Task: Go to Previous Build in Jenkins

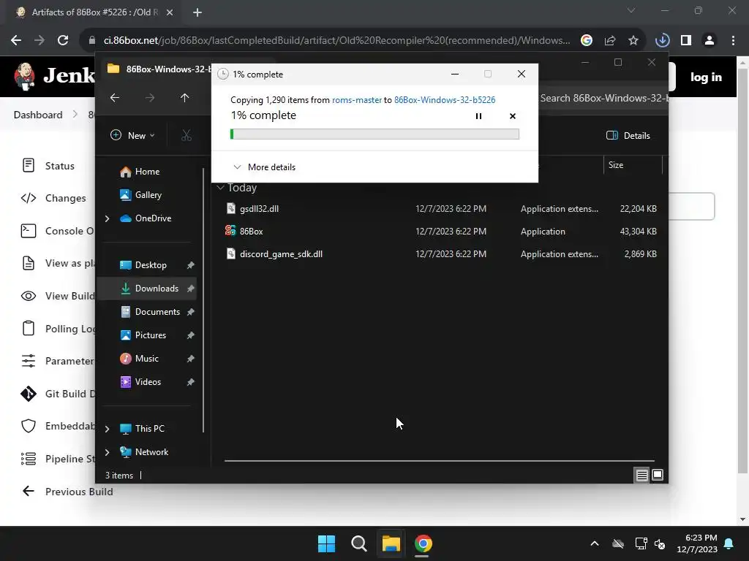Action: (x=68, y=492)
